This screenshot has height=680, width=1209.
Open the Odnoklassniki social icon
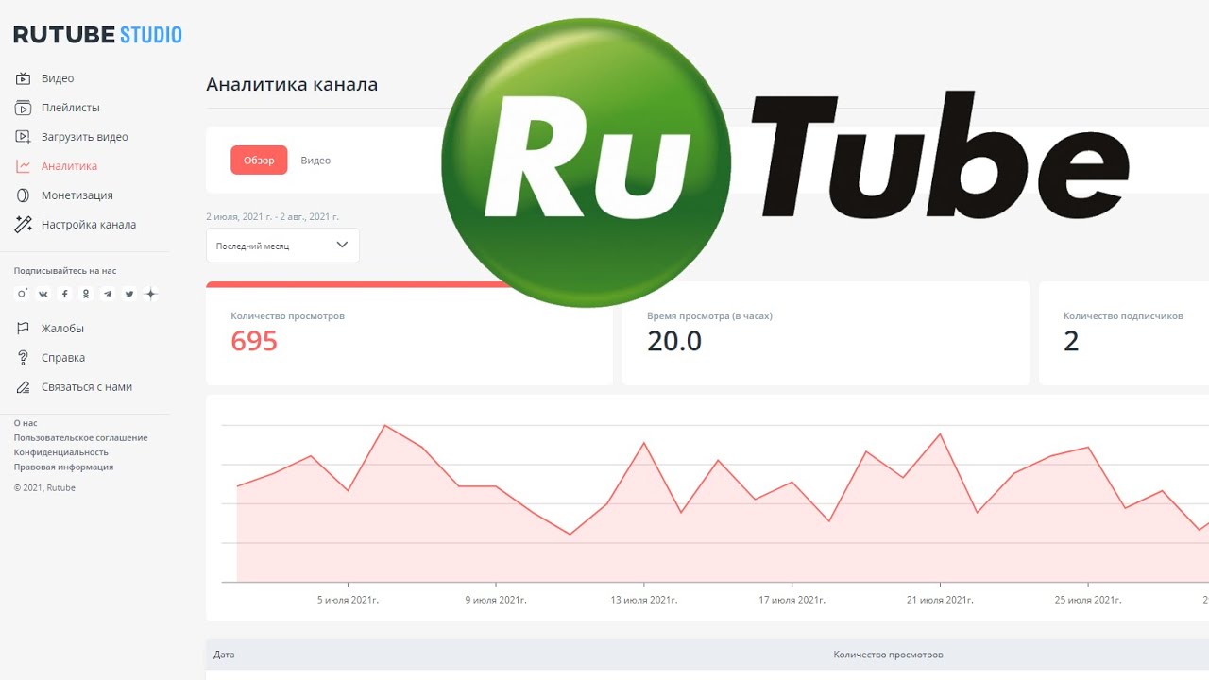(86, 294)
